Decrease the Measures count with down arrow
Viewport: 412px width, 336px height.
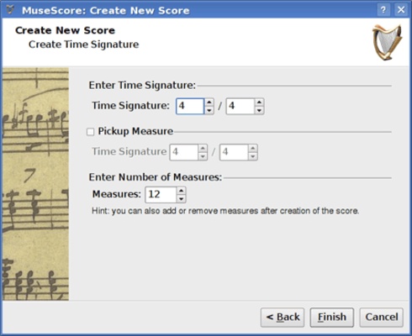pyautogui.click(x=182, y=198)
